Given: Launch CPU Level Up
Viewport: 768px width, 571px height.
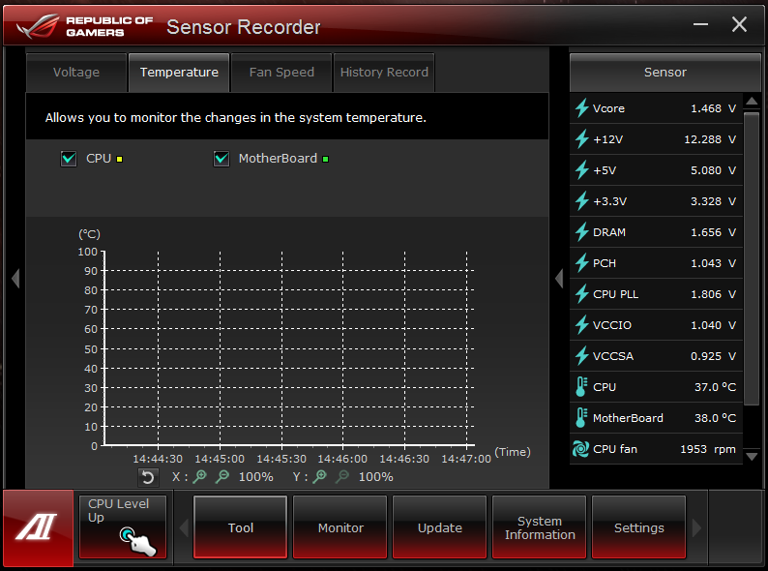Looking at the screenshot, I should (x=123, y=526).
